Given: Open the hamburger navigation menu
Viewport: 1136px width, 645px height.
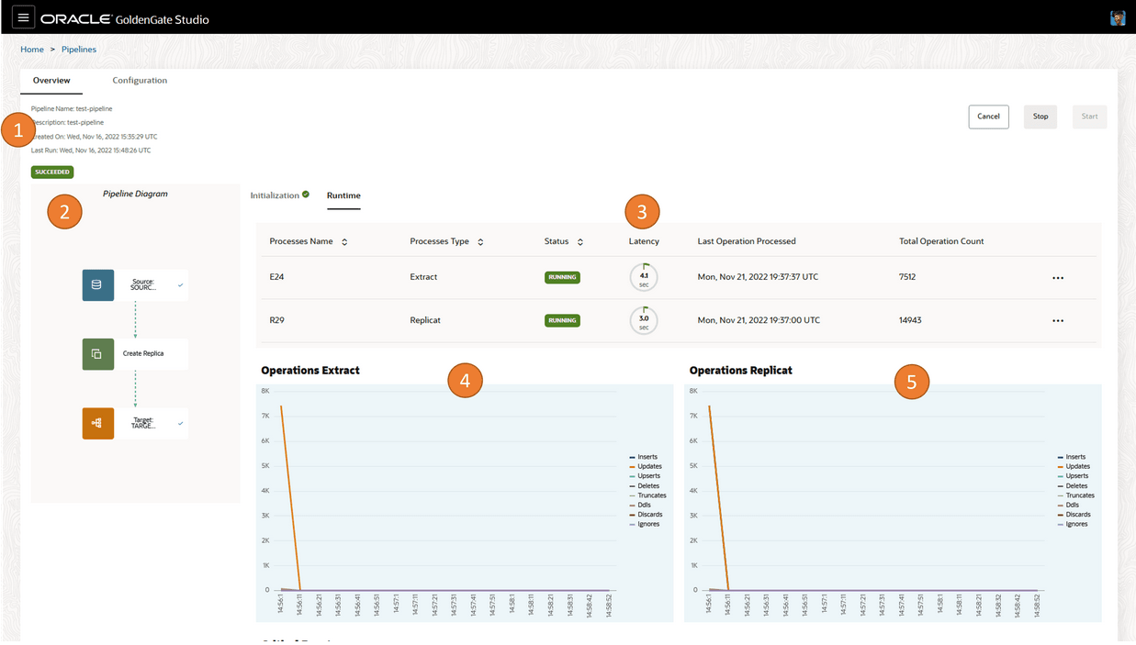Looking at the screenshot, I should click(x=23, y=17).
